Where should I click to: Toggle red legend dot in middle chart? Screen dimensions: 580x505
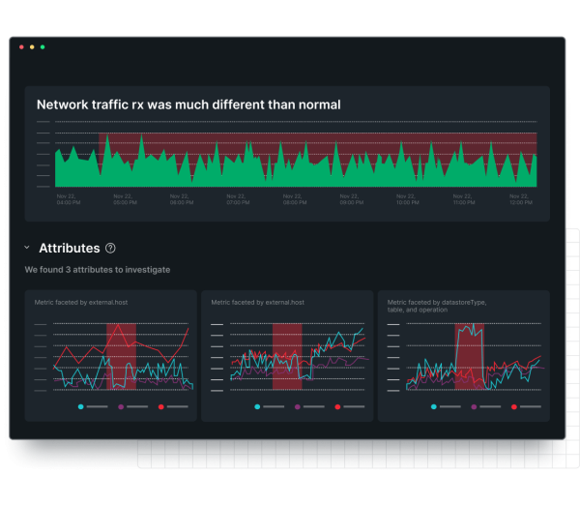click(337, 407)
